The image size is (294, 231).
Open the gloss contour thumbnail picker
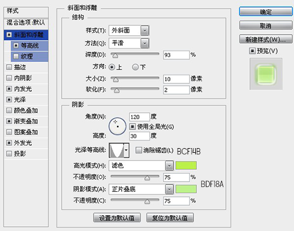tap(116, 150)
